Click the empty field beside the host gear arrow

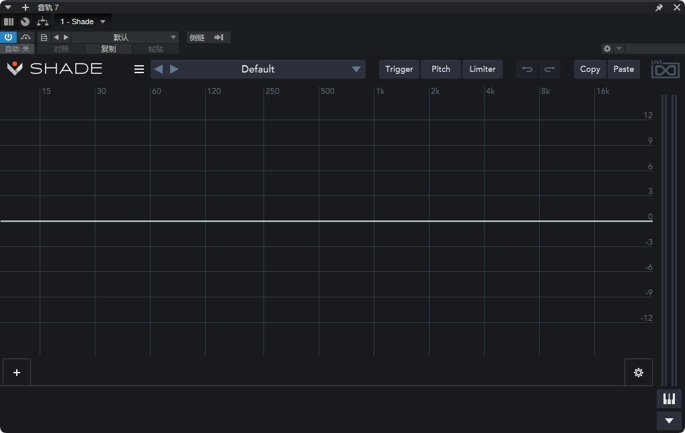(655, 48)
